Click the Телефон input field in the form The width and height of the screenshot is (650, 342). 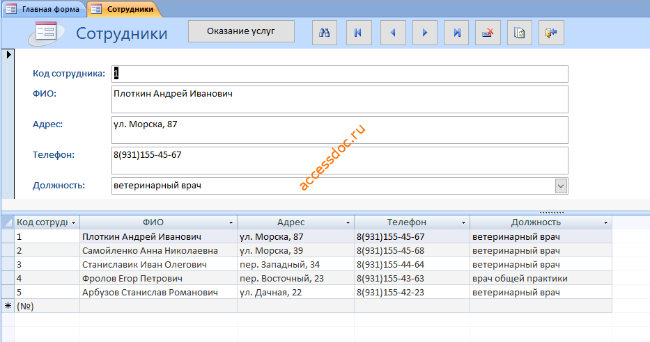coord(339,161)
